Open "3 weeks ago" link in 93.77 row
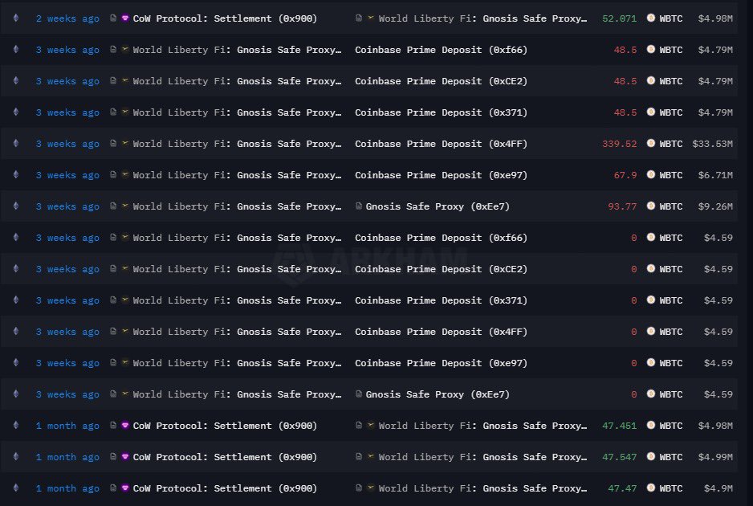 [x=67, y=206]
